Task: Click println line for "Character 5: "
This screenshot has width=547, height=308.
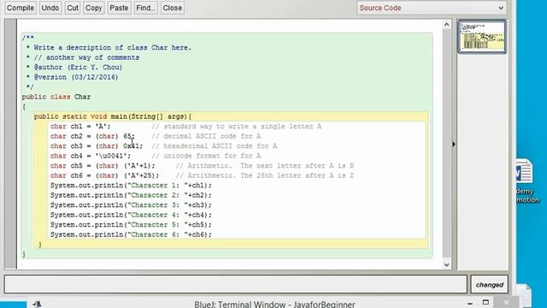Action: 131,224
